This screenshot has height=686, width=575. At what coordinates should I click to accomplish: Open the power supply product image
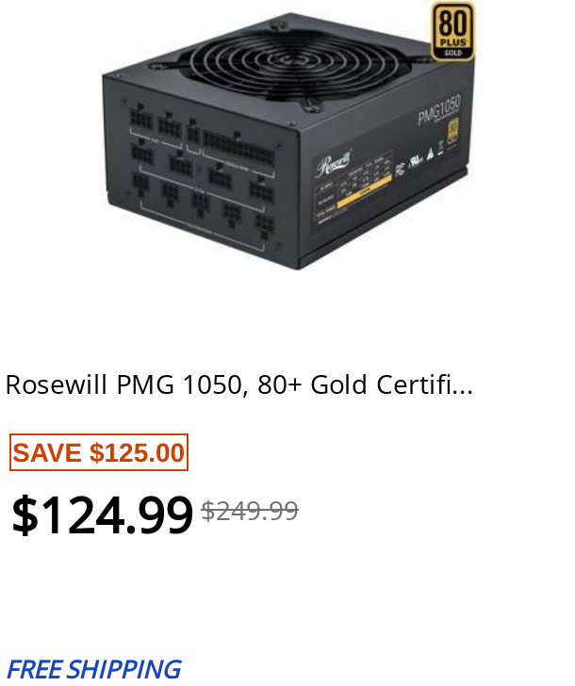(x=287, y=136)
